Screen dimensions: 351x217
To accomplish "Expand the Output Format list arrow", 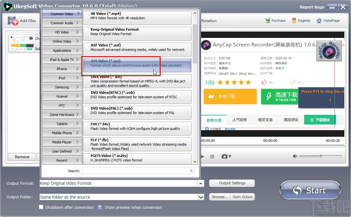I will tap(200, 184).
